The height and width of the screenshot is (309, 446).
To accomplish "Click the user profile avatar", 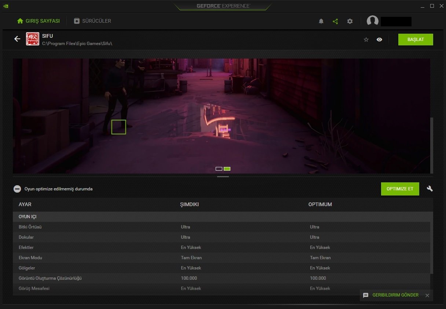I will click(x=373, y=21).
